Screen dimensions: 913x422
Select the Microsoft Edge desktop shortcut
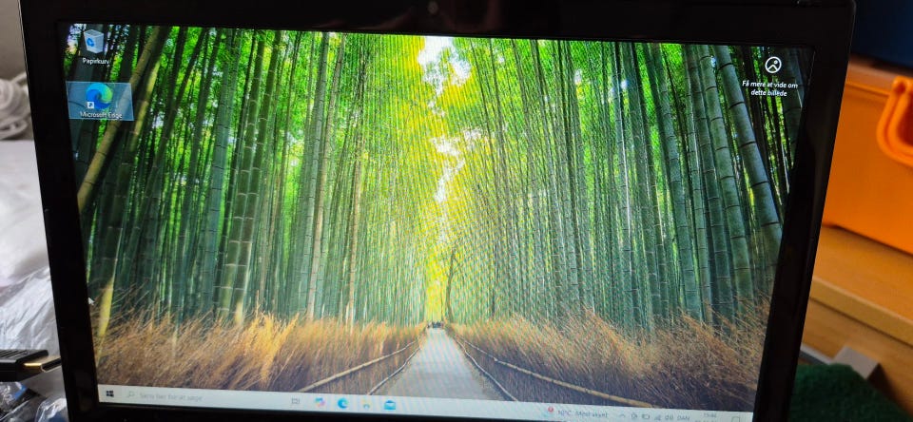100,101
